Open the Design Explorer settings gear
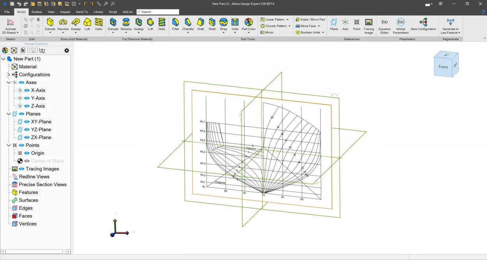Viewport: 487px width, 260px height. 67,51
